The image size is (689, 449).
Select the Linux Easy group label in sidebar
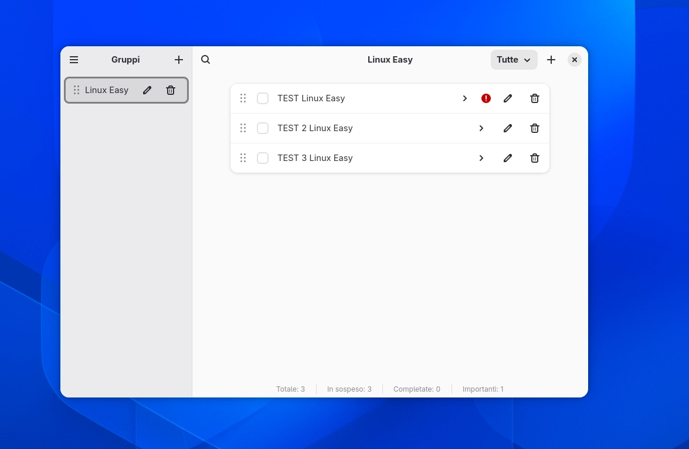coord(107,90)
